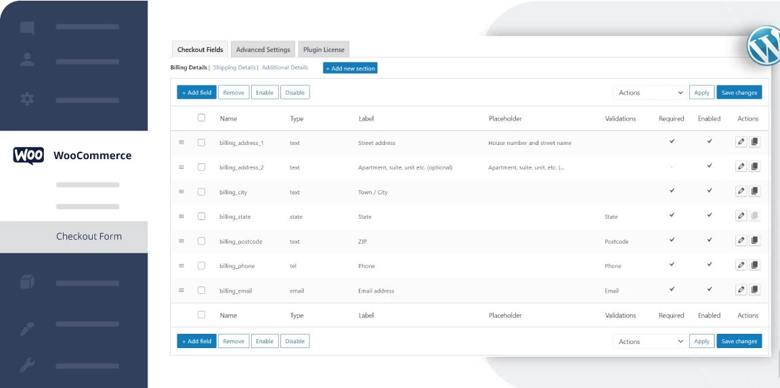Viewport: 780px width, 388px height.
Task: Click the Add new section button
Action: tap(350, 68)
